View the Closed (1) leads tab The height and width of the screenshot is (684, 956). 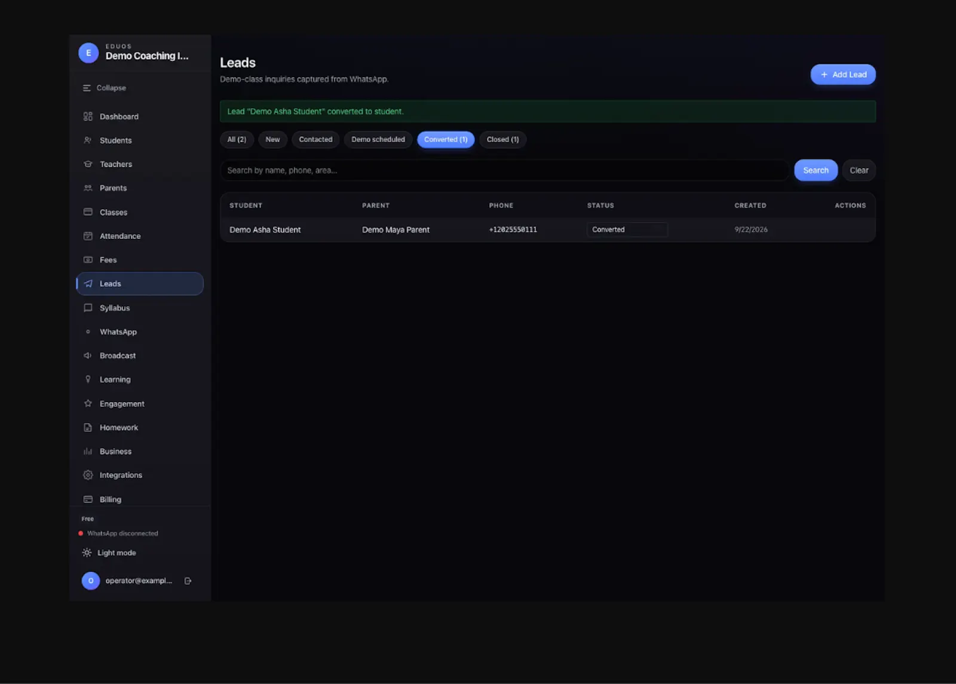point(502,139)
